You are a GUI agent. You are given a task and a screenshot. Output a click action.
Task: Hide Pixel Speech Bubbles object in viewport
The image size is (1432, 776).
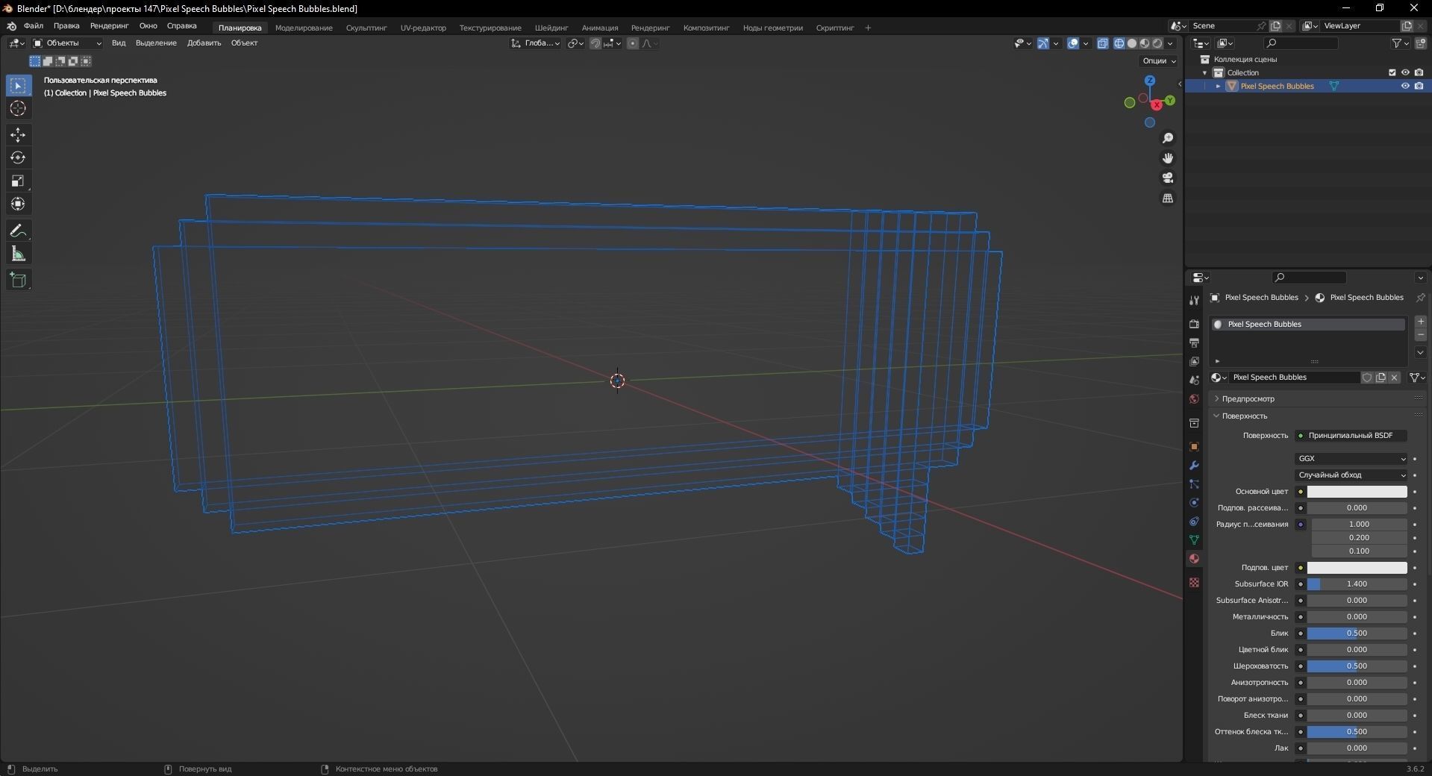[x=1405, y=86]
